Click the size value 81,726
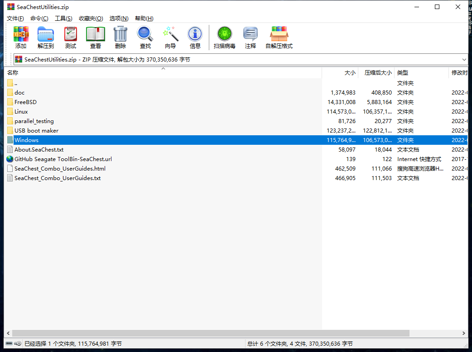Viewport: 472px width, 352px height. [347, 121]
